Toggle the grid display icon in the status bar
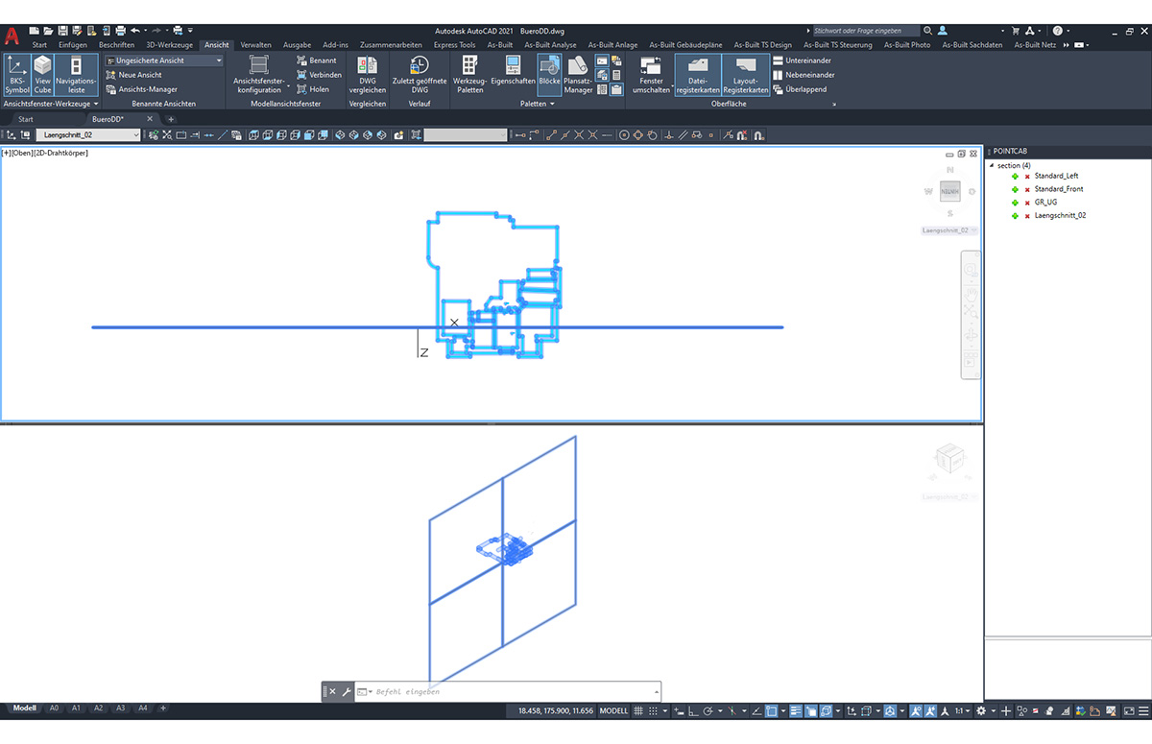 [x=637, y=710]
